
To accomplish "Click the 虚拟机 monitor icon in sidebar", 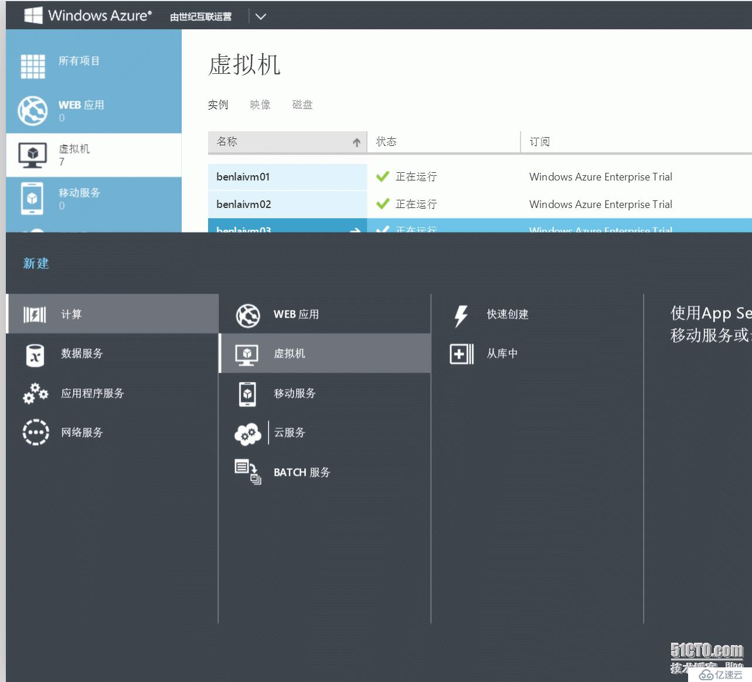I will point(32,155).
